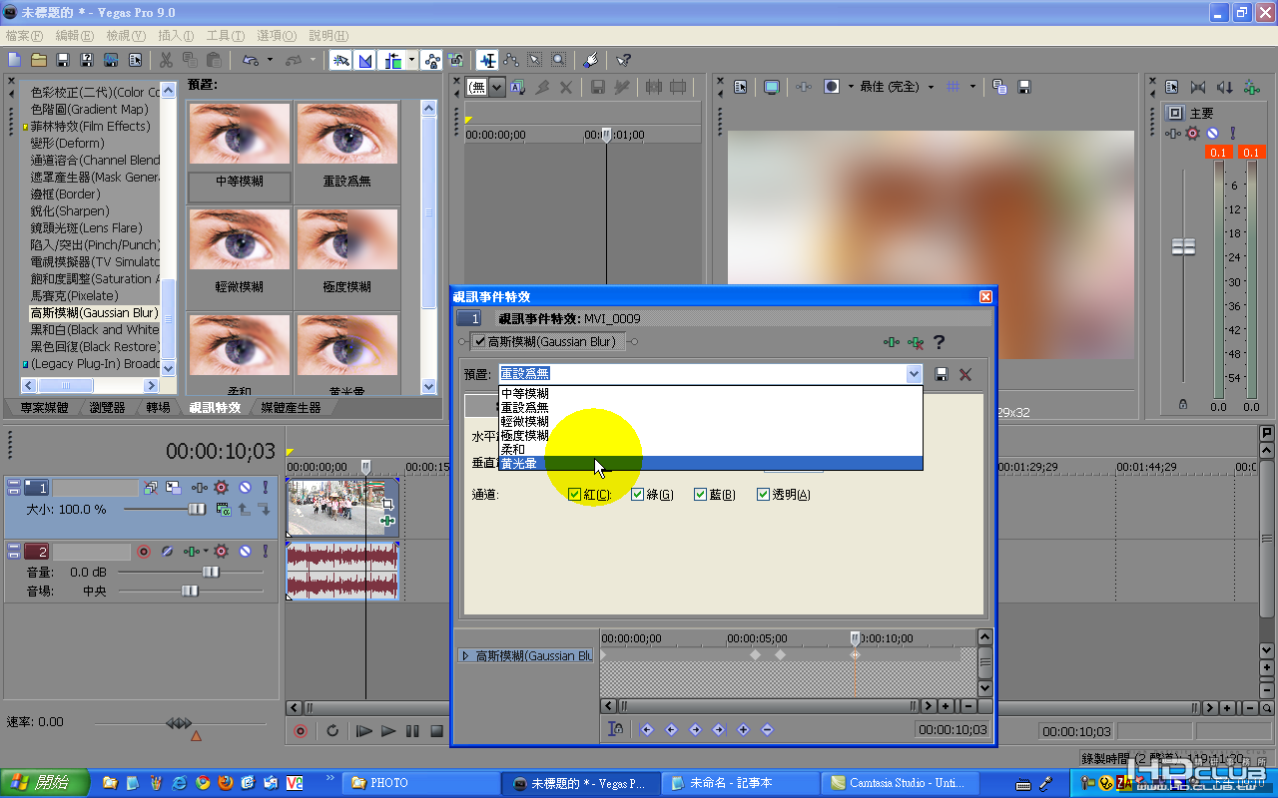Select the Envelope Edit tool icon
This screenshot has height=798, width=1278.
coord(511,61)
